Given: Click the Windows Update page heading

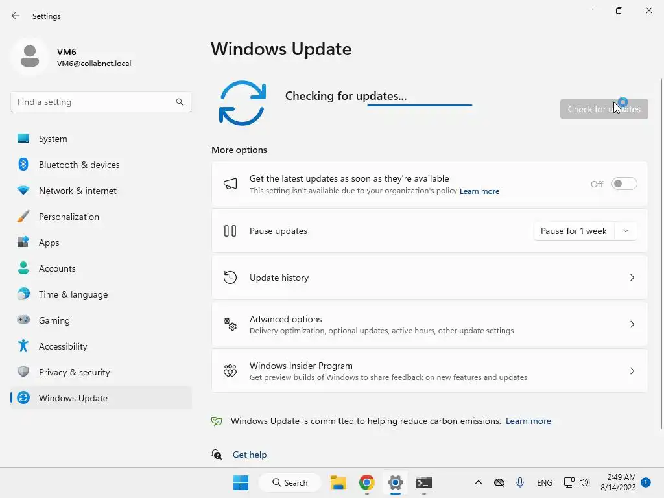Looking at the screenshot, I should click(x=281, y=49).
